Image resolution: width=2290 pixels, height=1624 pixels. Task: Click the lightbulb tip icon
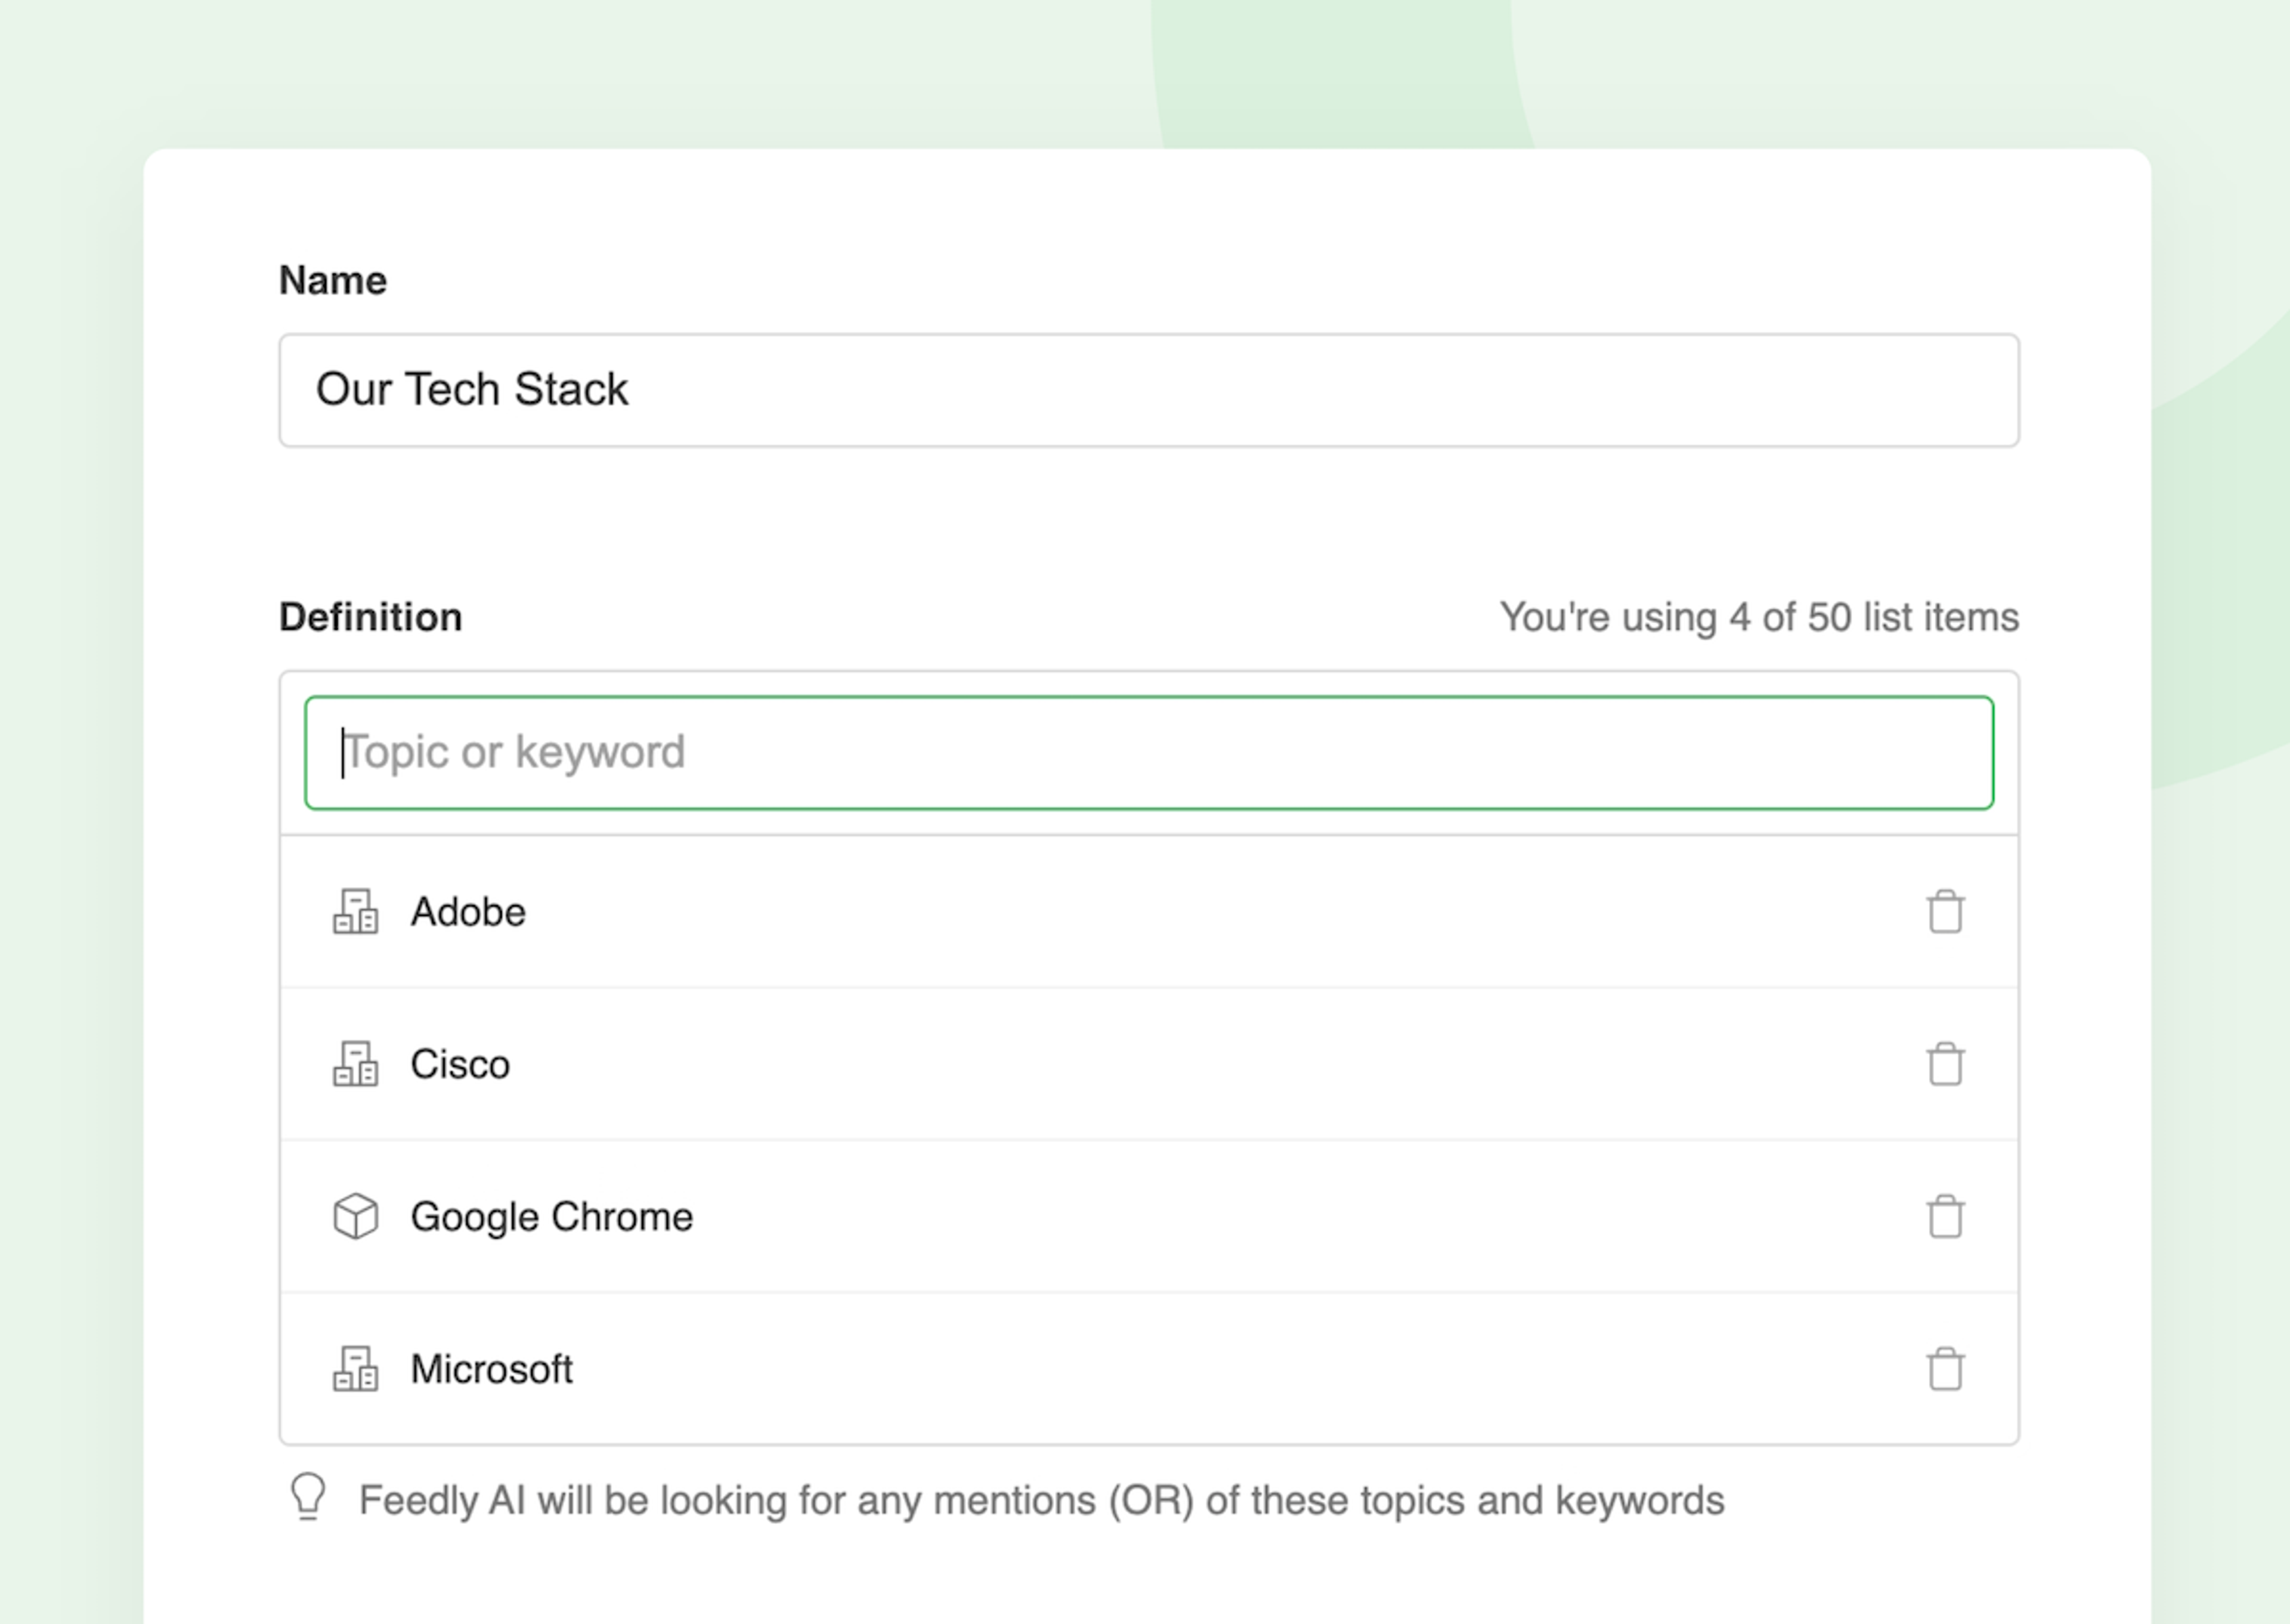coord(308,1497)
